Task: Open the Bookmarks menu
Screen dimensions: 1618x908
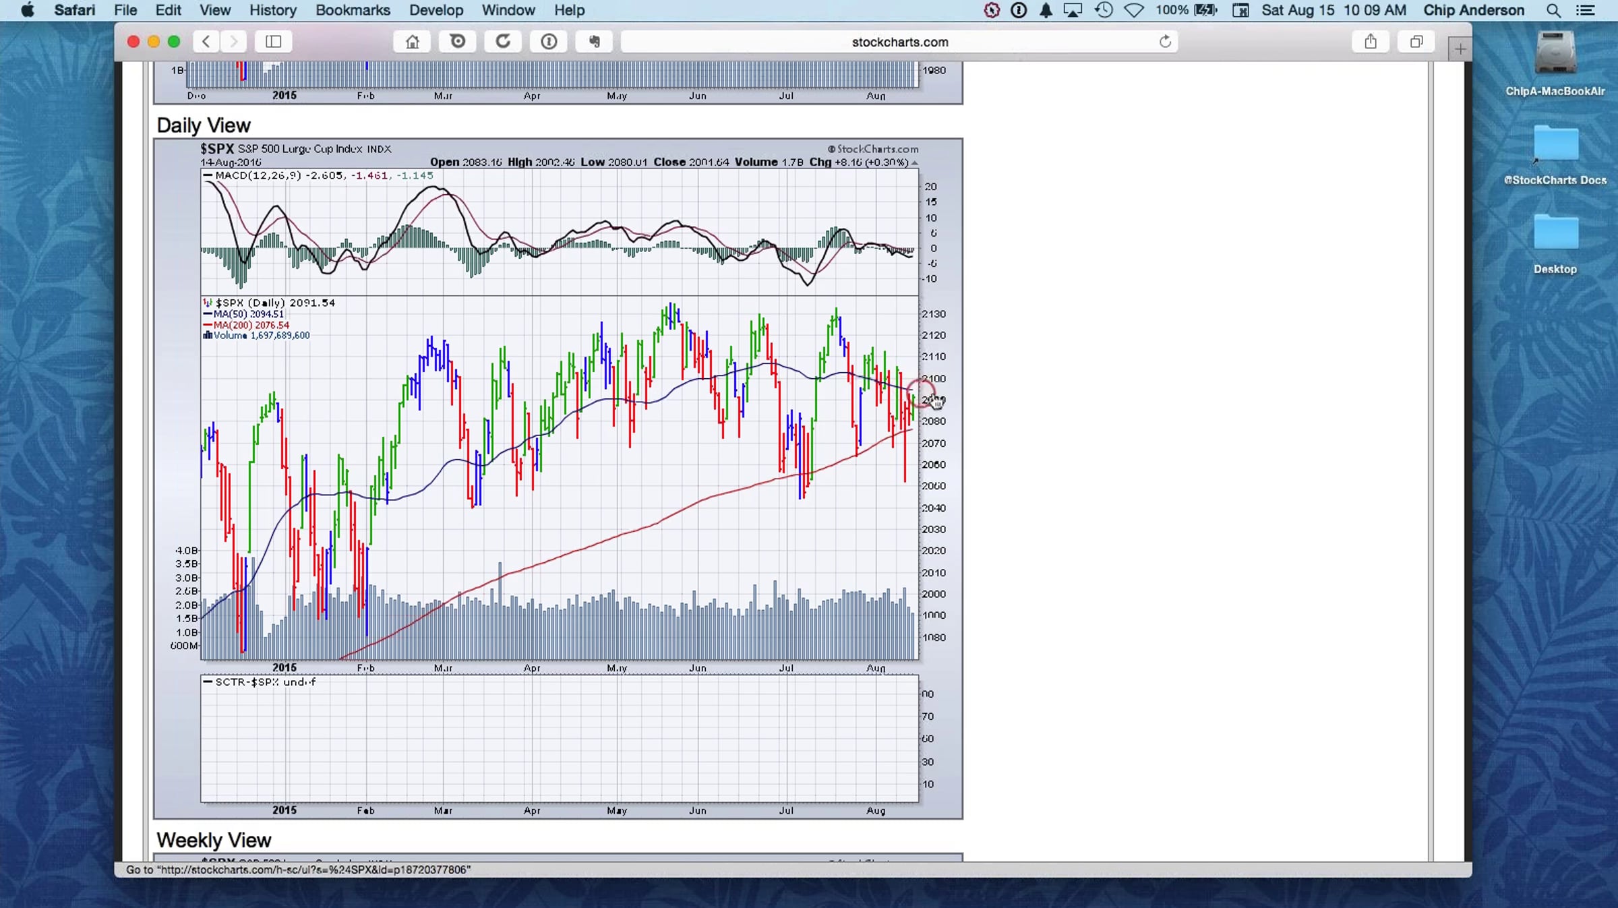Action: click(x=353, y=10)
